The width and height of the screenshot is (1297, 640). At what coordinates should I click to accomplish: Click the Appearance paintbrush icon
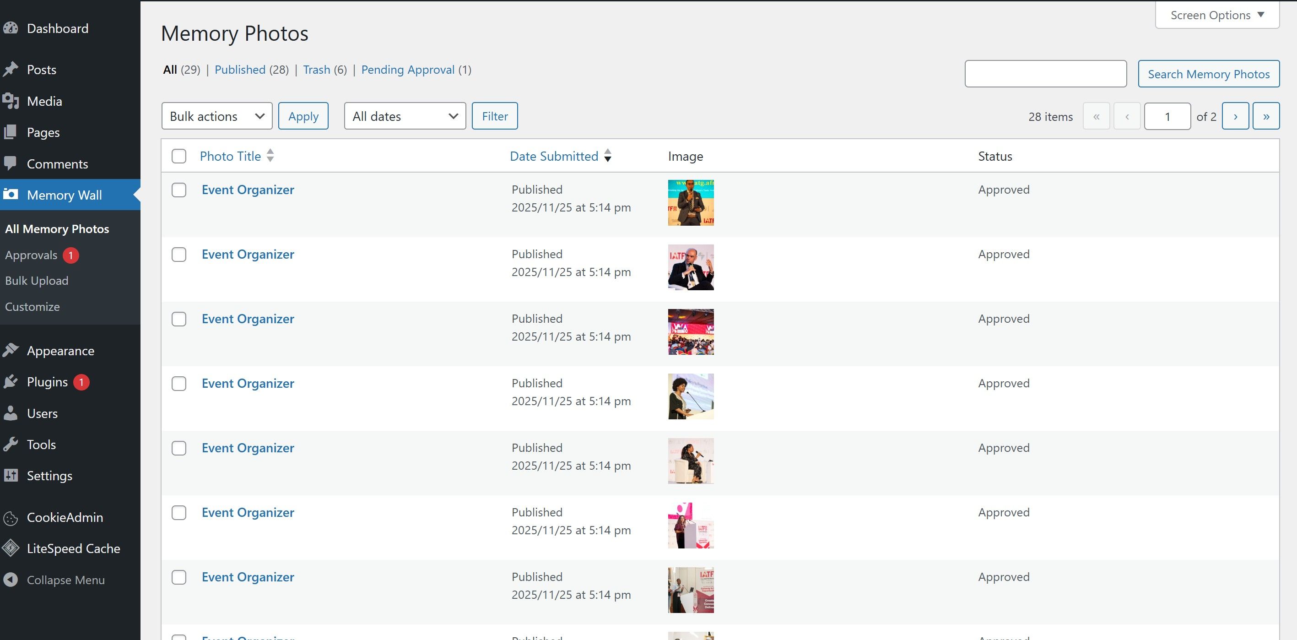(x=11, y=351)
